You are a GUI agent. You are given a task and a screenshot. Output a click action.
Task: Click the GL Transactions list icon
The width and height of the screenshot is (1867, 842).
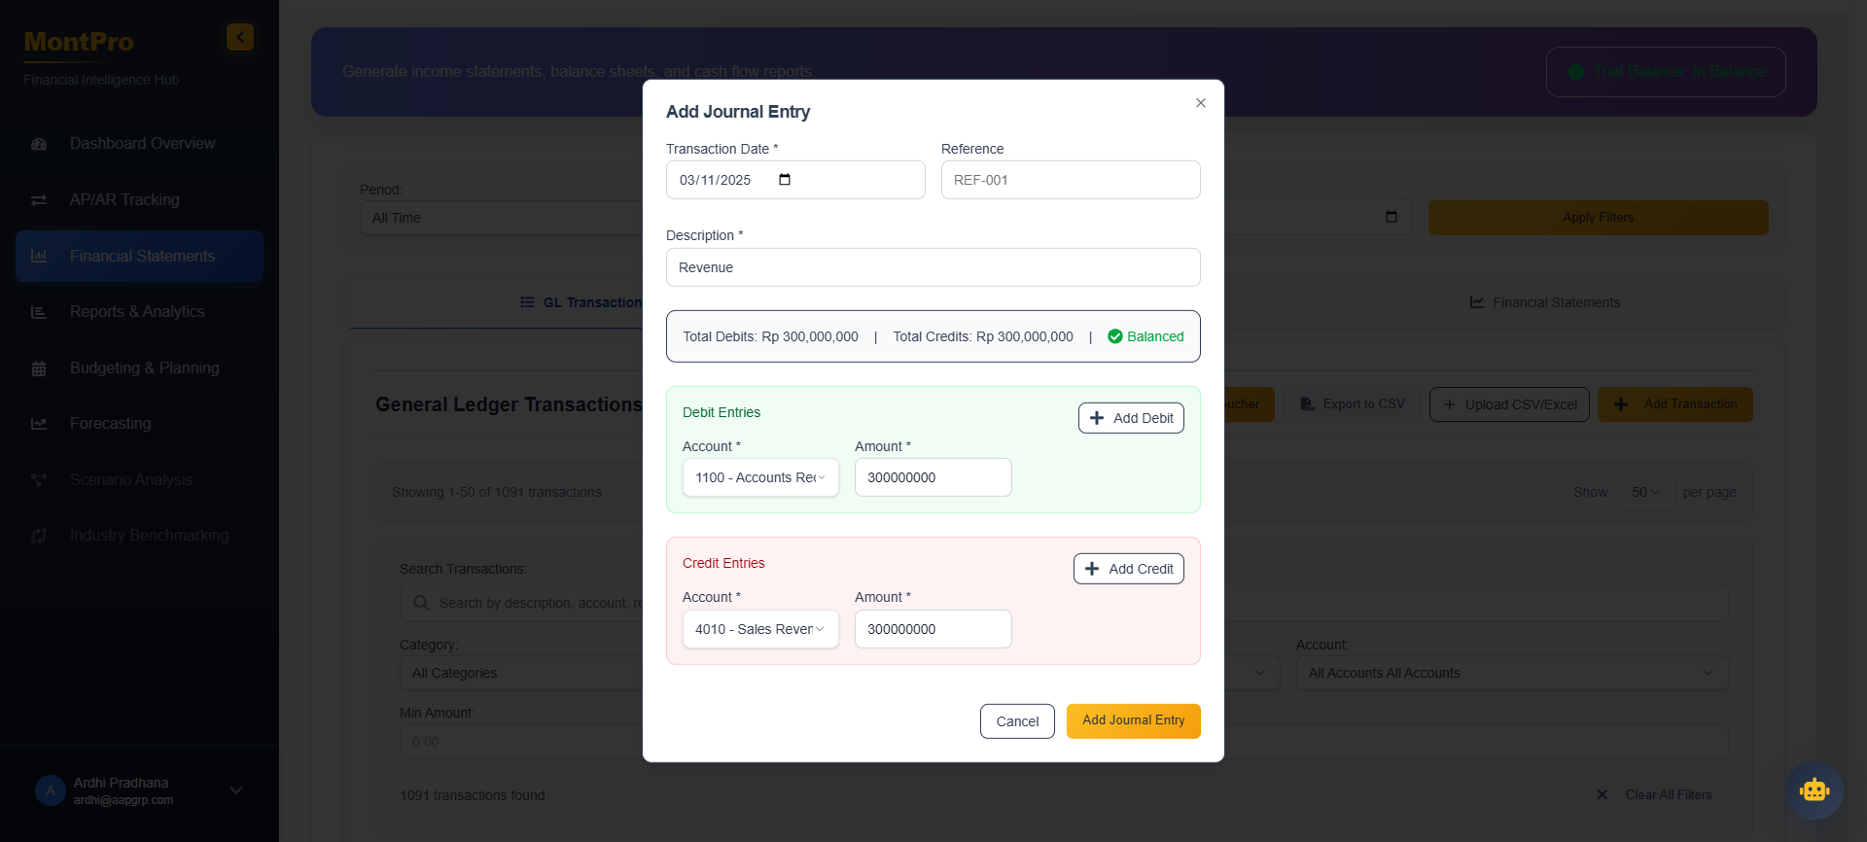(527, 302)
